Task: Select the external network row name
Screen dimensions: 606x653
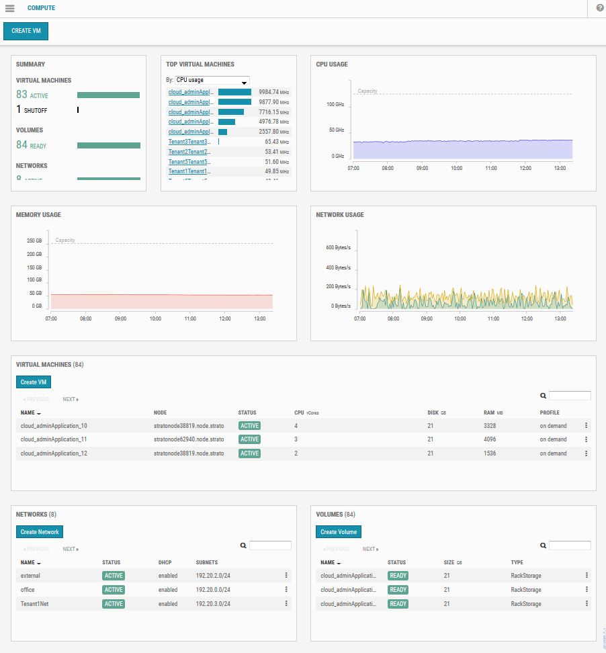Action: (30, 576)
